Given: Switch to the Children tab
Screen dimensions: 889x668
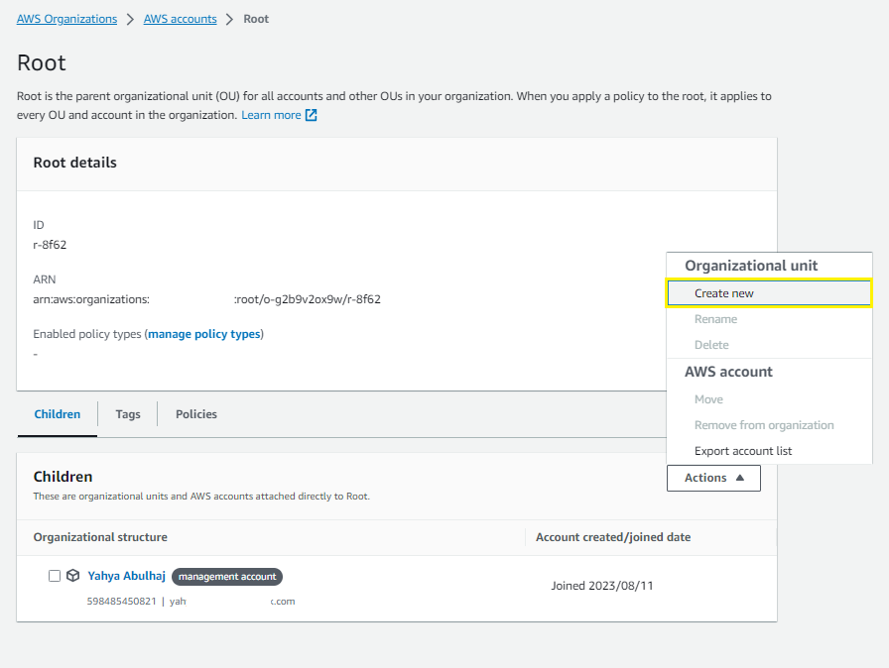Looking at the screenshot, I should tap(58, 414).
